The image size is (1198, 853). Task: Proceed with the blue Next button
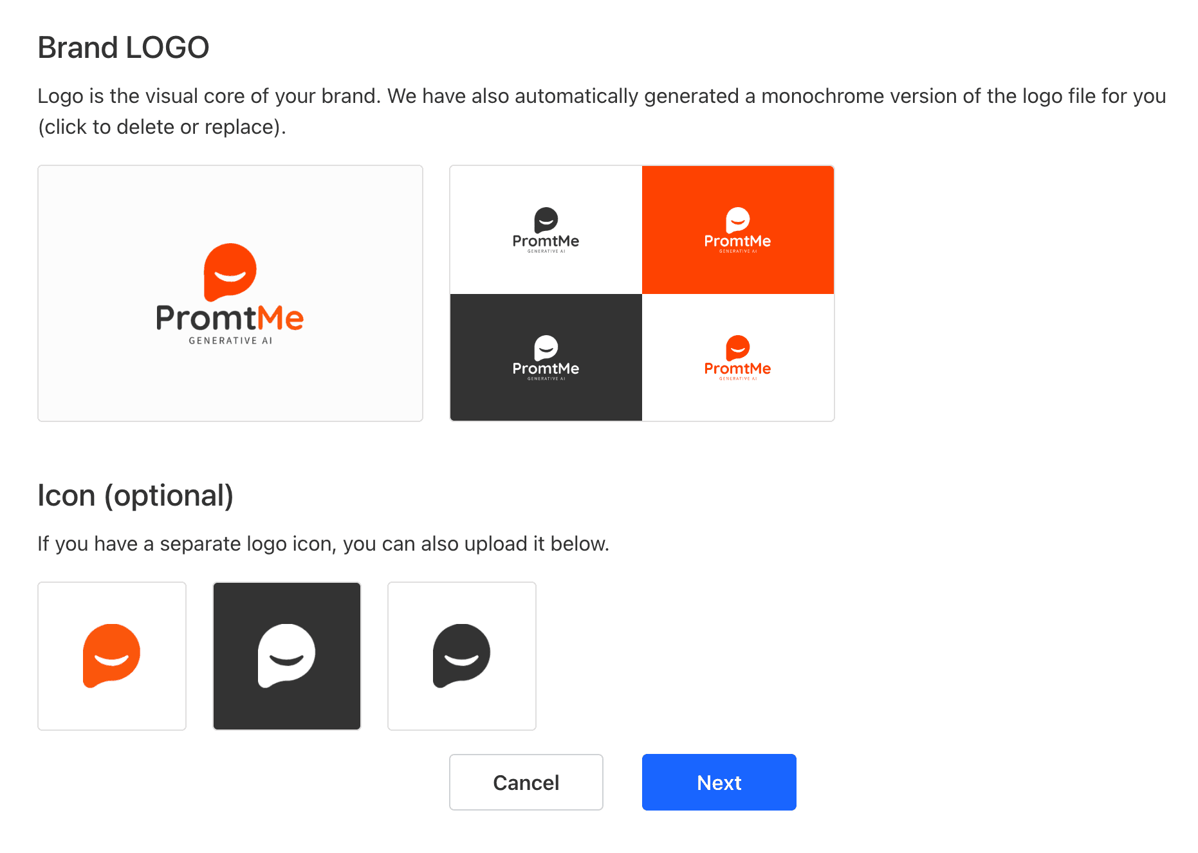point(719,782)
